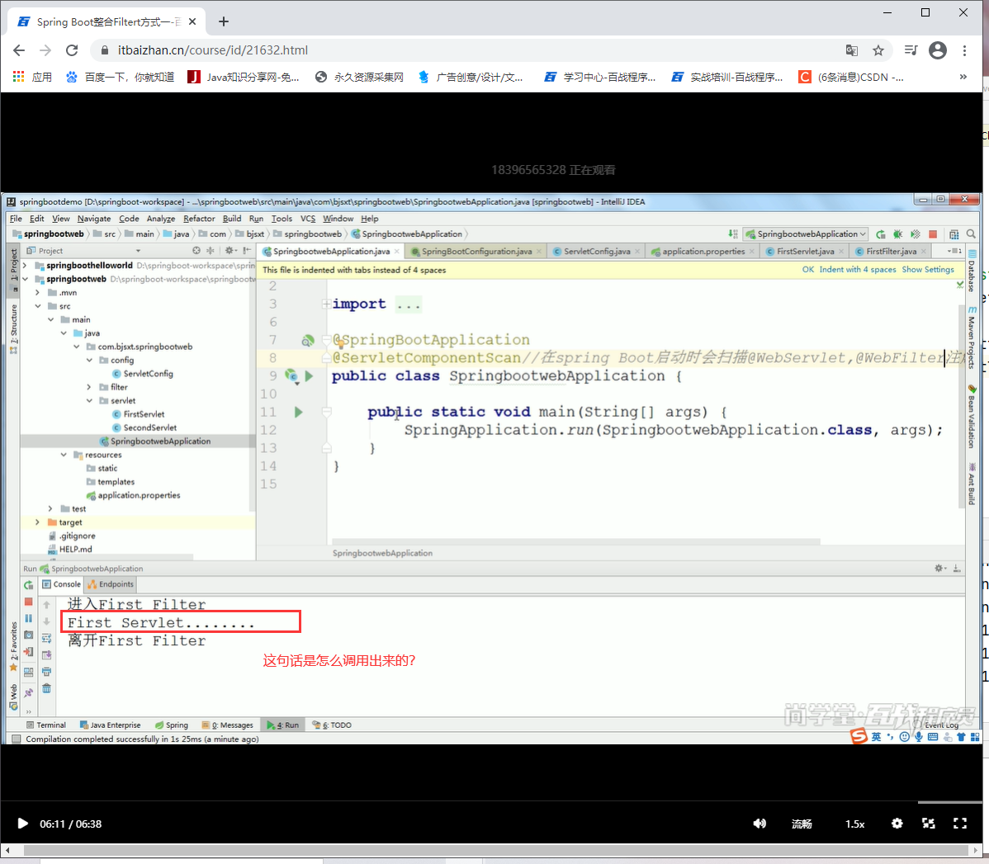989x864 pixels.
Task: Reload the browser page
Action: click(x=72, y=50)
